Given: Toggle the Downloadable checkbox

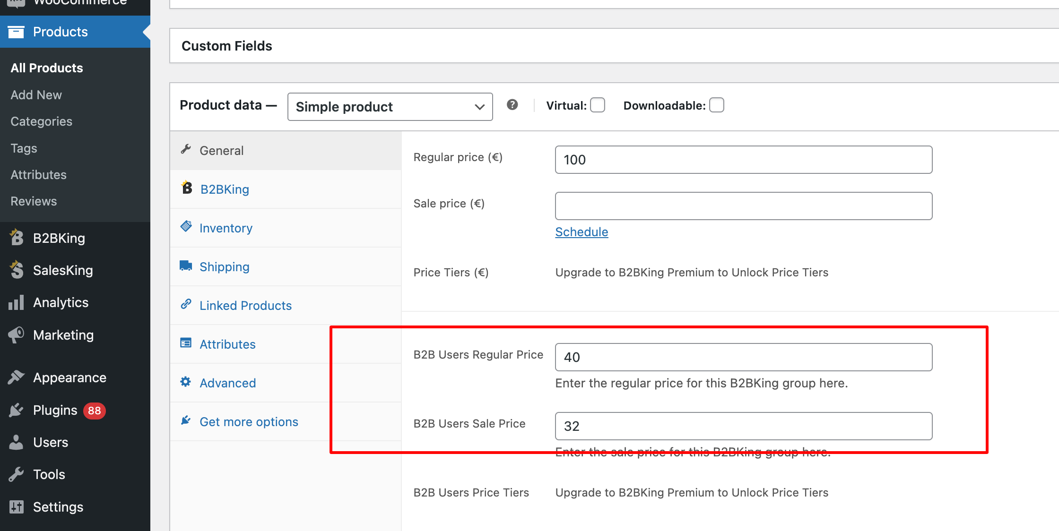Looking at the screenshot, I should click(717, 105).
